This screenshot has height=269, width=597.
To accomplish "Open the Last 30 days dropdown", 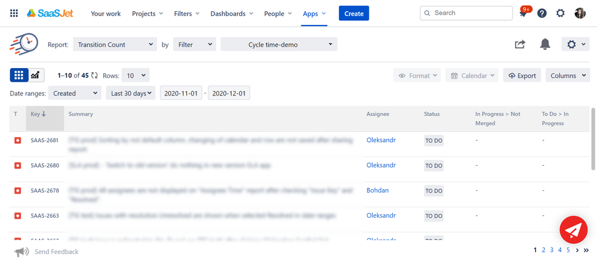I will tap(131, 93).
